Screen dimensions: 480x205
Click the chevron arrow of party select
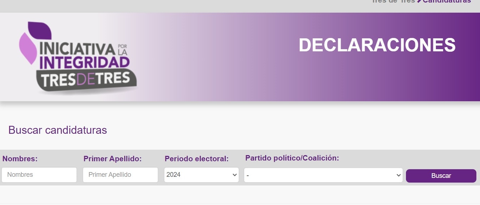399,175
